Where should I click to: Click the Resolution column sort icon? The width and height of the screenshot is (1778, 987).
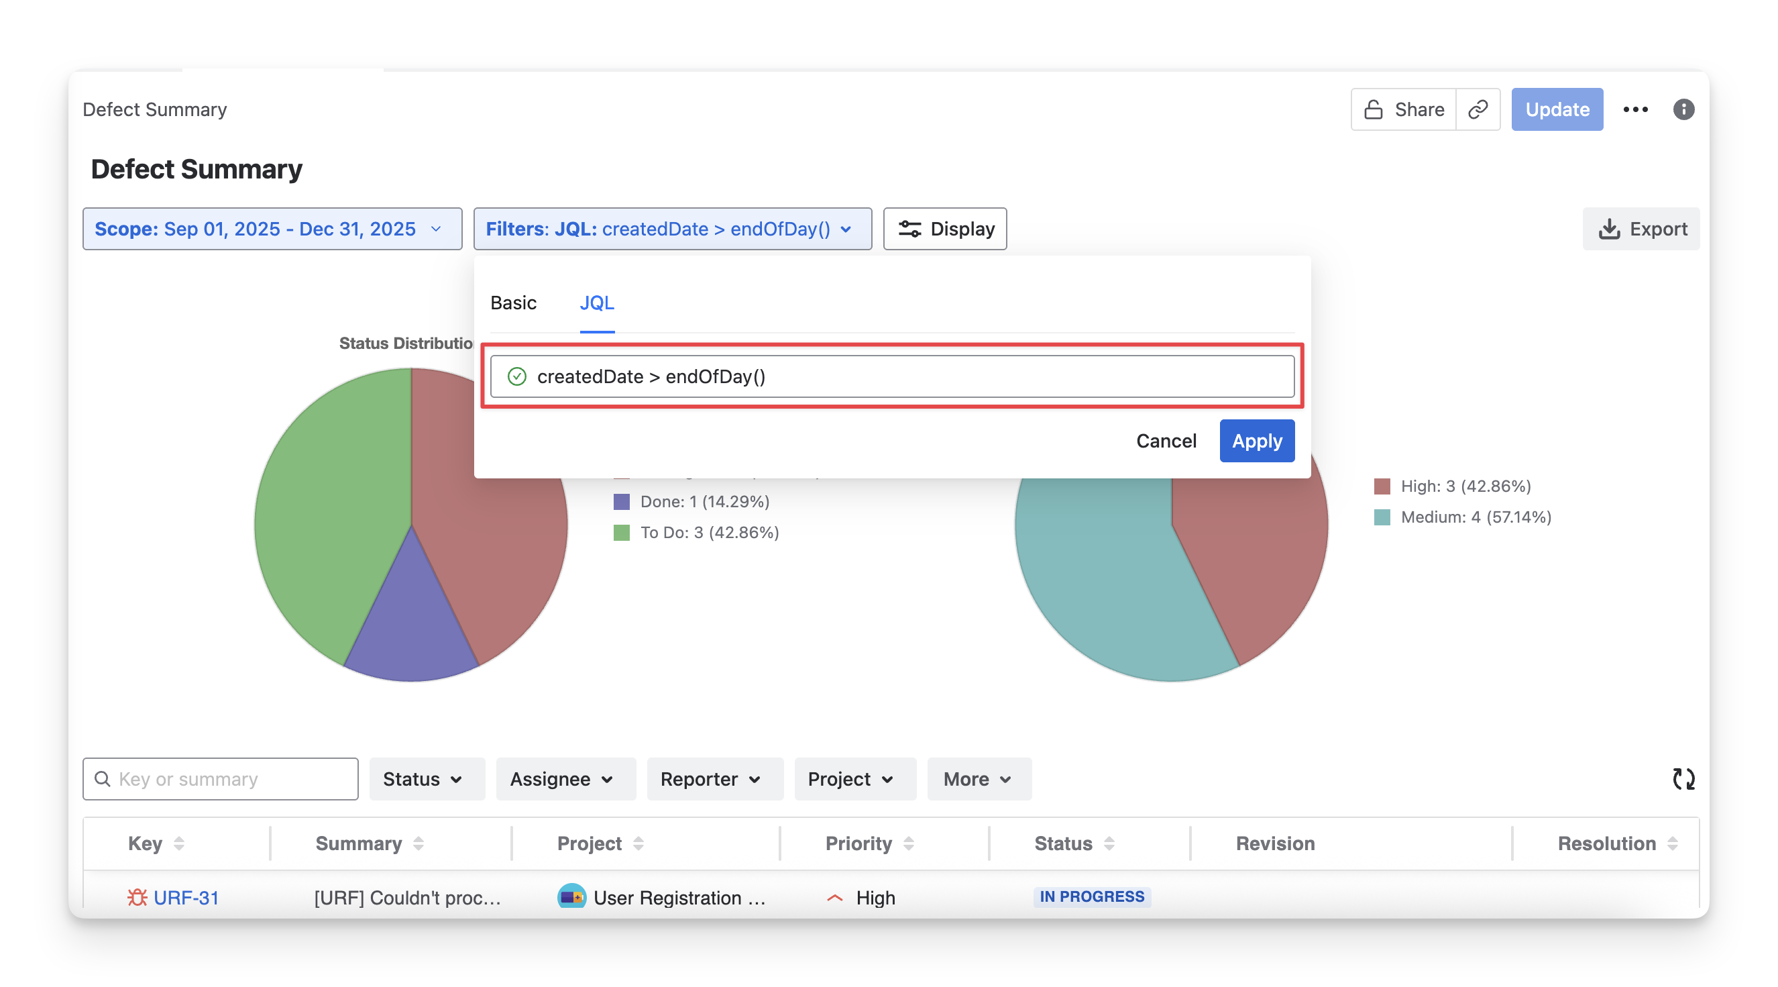(x=1673, y=843)
